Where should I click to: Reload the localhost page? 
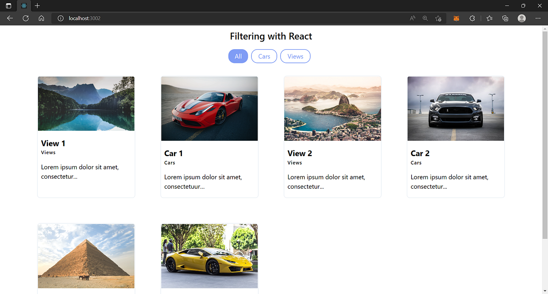coord(25,18)
